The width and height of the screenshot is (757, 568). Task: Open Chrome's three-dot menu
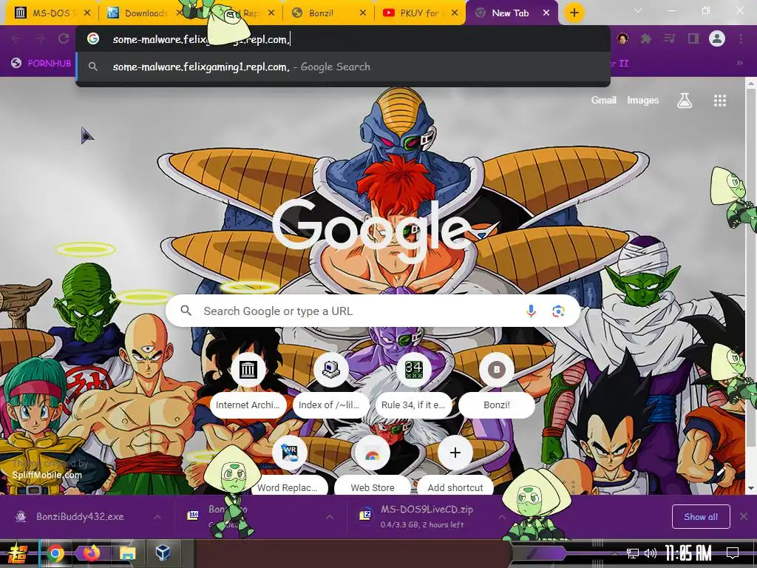point(741,38)
